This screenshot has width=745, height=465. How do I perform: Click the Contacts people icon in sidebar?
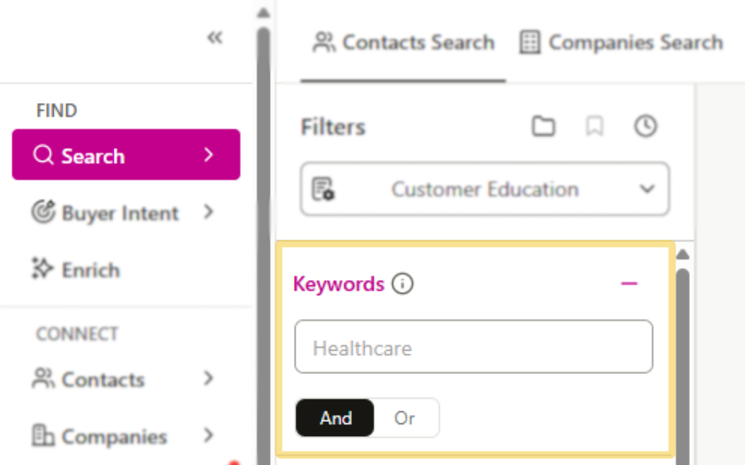(44, 380)
